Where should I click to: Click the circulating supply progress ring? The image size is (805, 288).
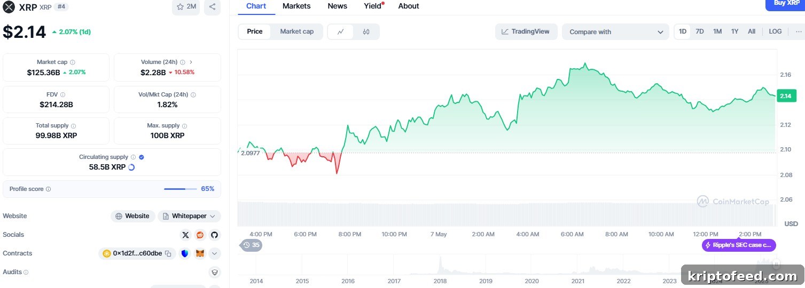(x=131, y=167)
